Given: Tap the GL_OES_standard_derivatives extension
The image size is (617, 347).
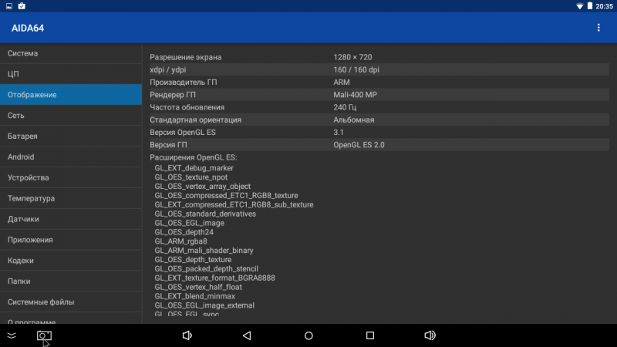Looking at the screenshot, I should click(x=205, y=214).
